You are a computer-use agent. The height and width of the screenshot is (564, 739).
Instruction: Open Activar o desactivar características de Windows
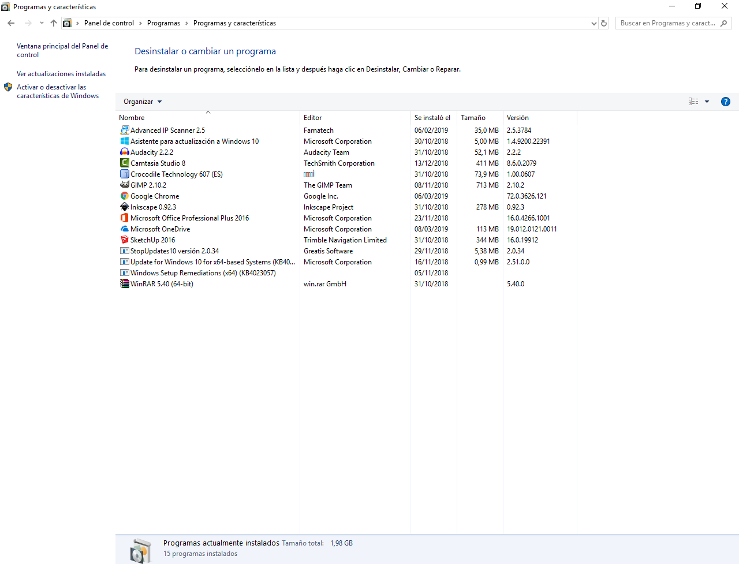pos(58,91)
